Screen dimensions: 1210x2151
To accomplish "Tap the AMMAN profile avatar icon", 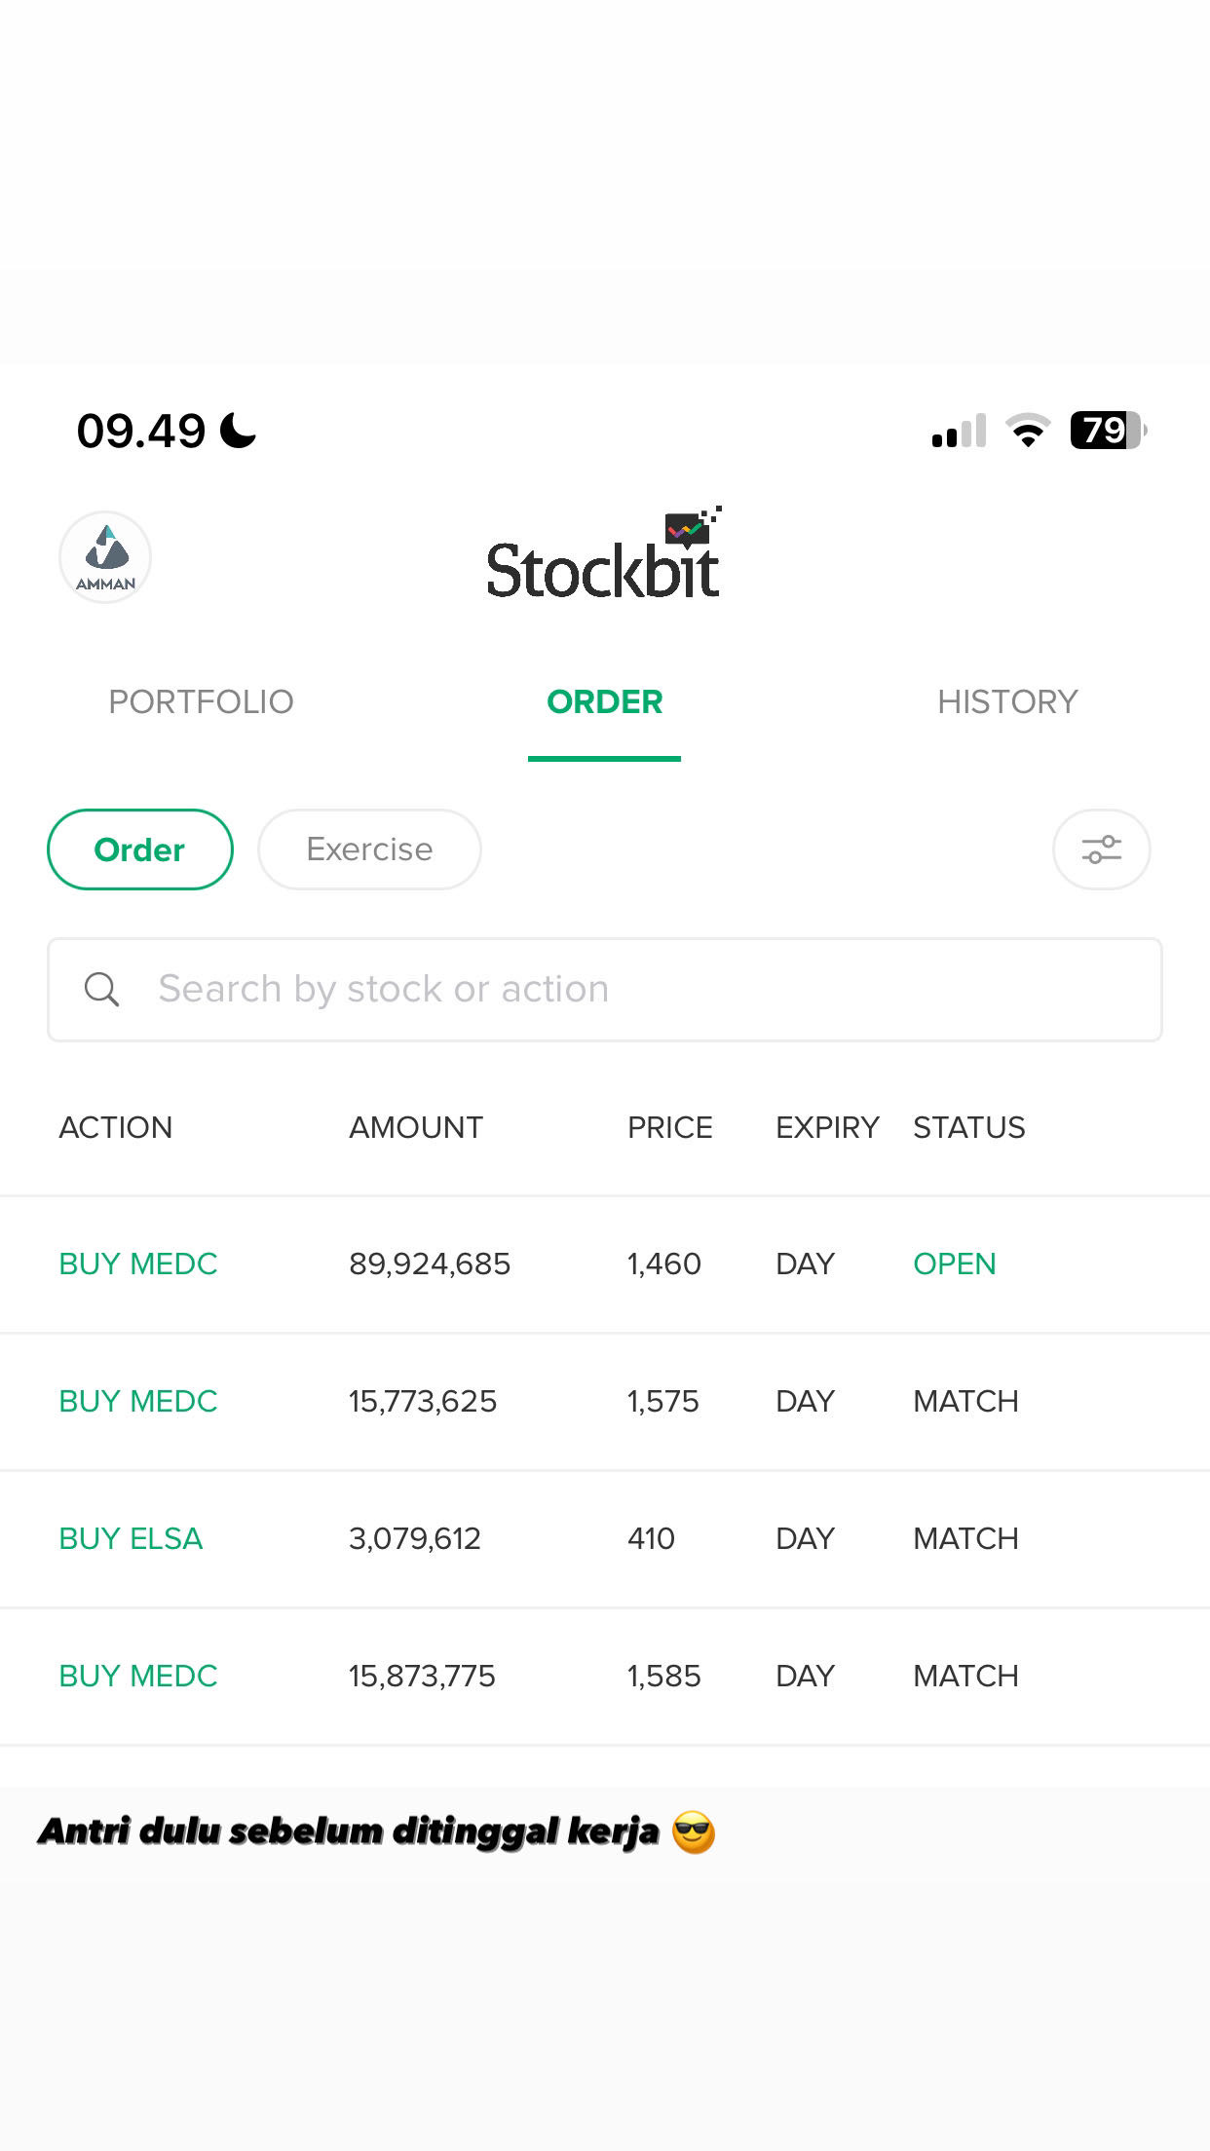I will [x=105, y=557].
